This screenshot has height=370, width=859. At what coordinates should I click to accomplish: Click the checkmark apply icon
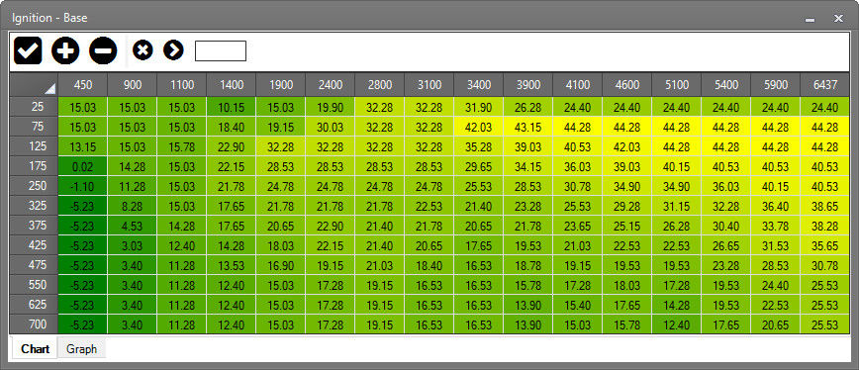(x=28, y=50)
